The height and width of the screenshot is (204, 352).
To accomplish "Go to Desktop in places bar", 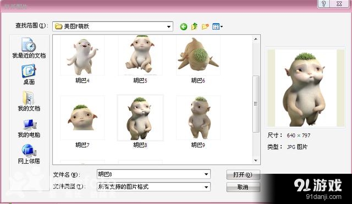I will point(29,75).
